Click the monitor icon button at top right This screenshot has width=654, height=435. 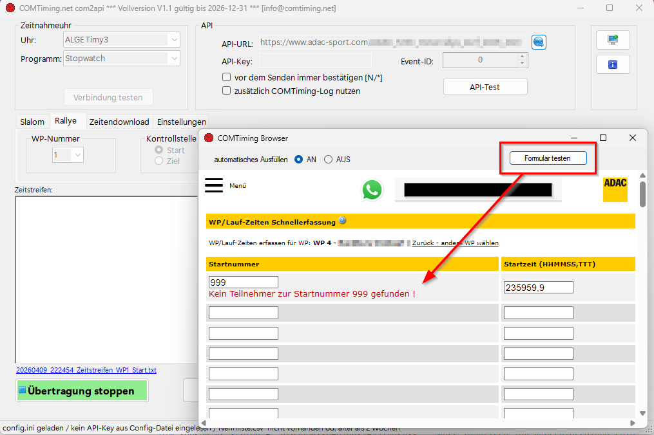coord(612,39)
